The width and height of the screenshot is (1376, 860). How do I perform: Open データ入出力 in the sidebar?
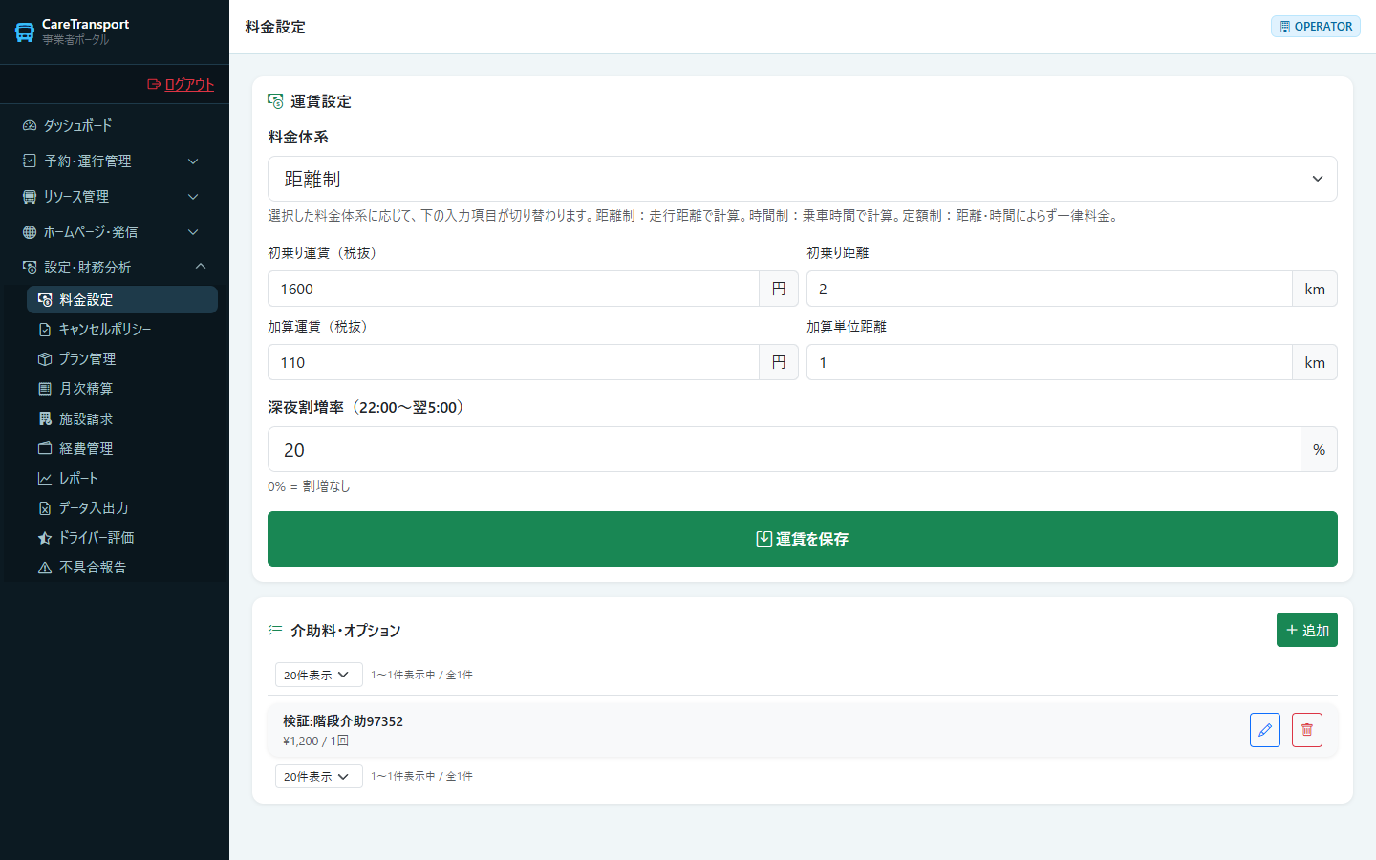122,507
